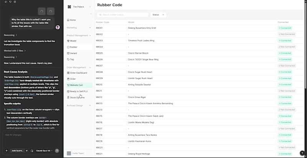Select Liontin Moela Modela Sagi row
This screenshot has width=307, height=158.
click(x=200, y=122)
